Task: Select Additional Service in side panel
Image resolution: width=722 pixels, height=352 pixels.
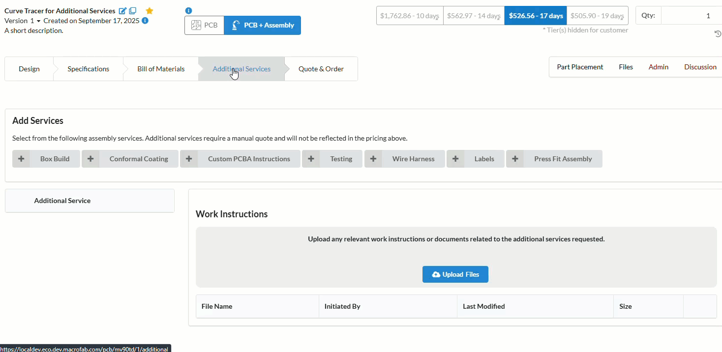Action: (62, 201)
